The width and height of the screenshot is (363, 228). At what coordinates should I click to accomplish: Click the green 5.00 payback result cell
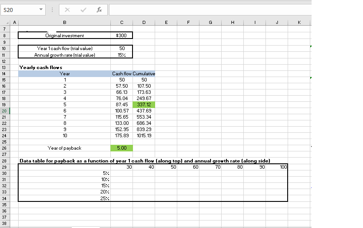click(x=122, y=148)
